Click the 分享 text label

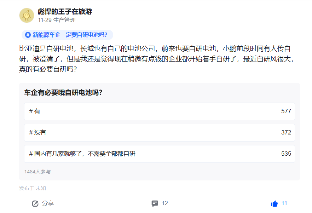(x=48, y=203)
